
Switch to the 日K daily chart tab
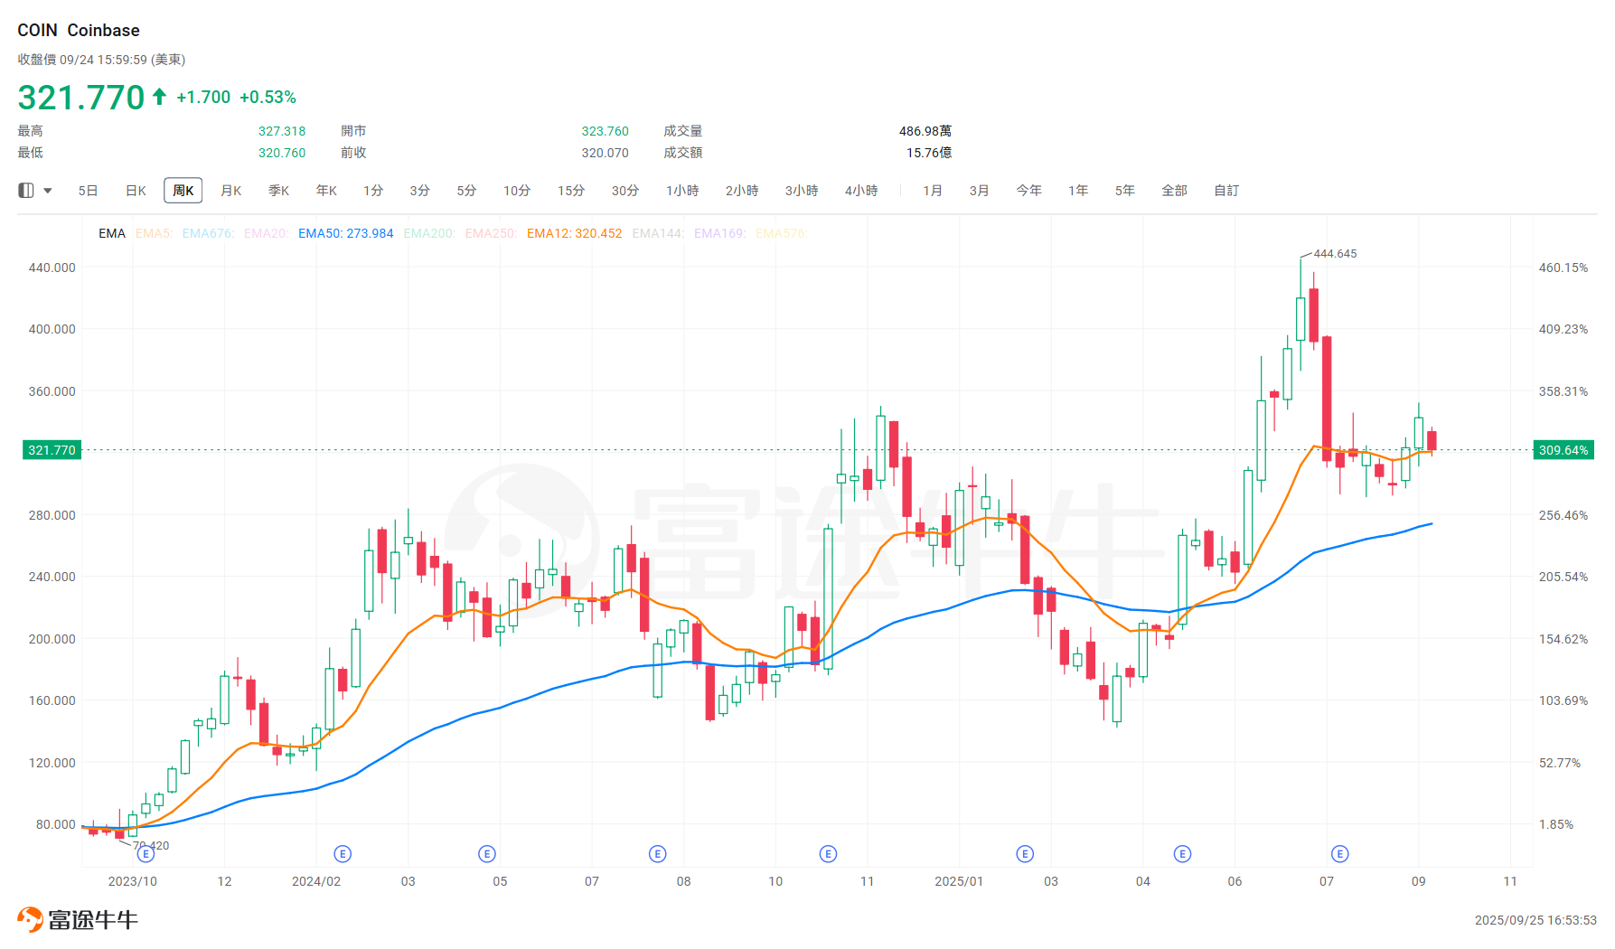tap(135, 190)
